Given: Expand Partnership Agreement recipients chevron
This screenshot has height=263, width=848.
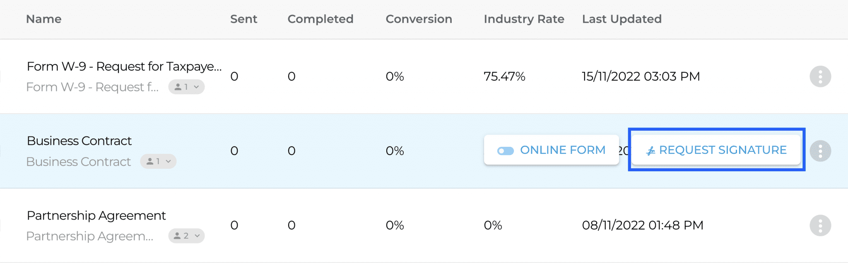Looking at the screenshot, I should click(197, 236).
